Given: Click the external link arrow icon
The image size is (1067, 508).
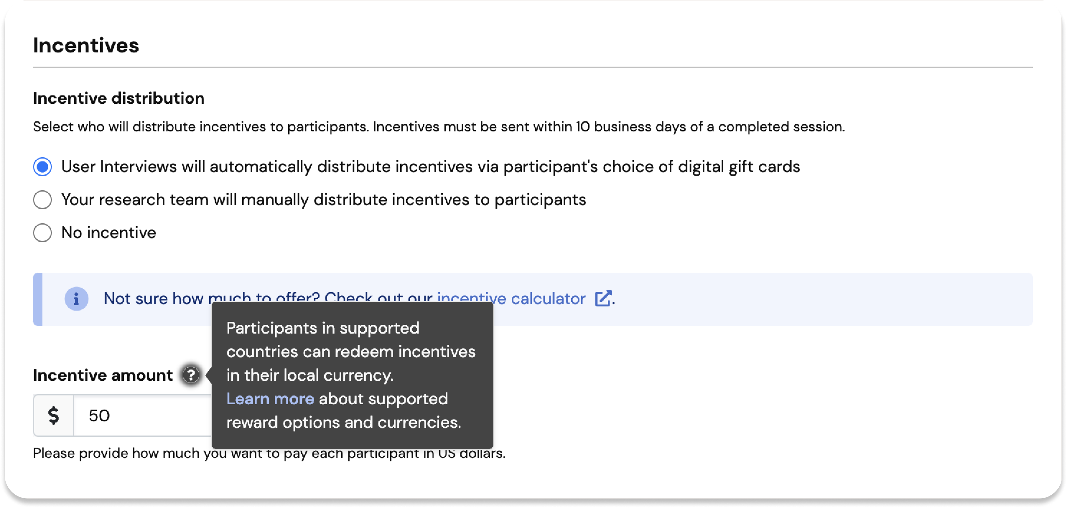Looking at the screenshot, I should click(603, 298).
